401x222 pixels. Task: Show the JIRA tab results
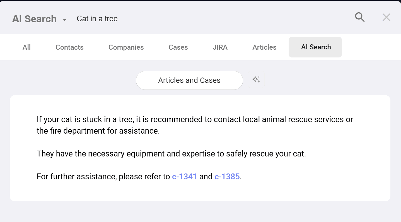(220, 47)
